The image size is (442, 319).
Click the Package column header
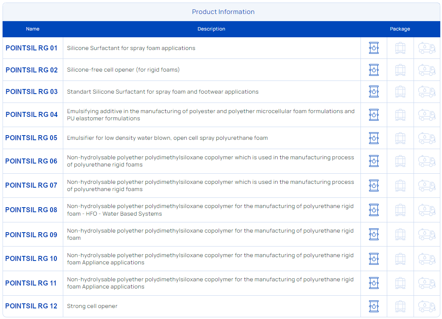(400, 29)
